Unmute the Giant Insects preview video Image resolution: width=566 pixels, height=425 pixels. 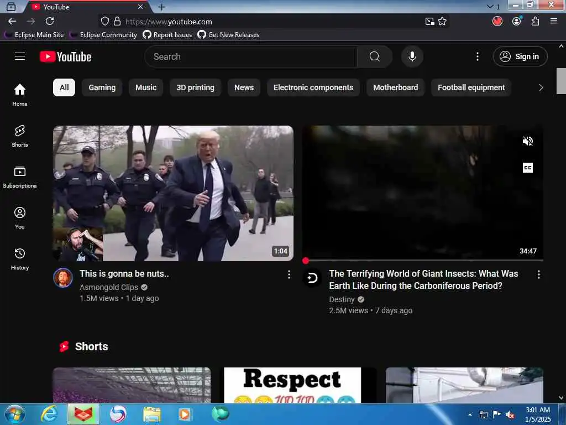(528, 141)
